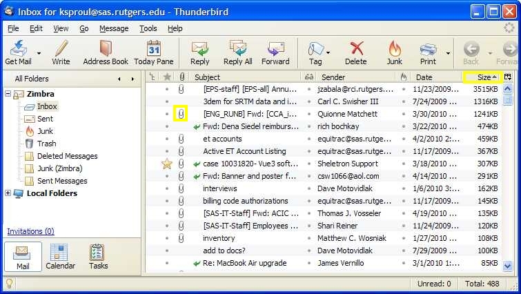
Task: Open the Address Book
Action: [106, 52]
